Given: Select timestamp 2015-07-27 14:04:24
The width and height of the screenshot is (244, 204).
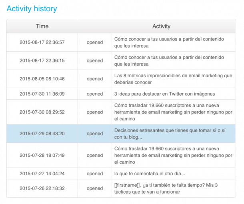Looking at the screenshot, I should click(x=42, y=174).
